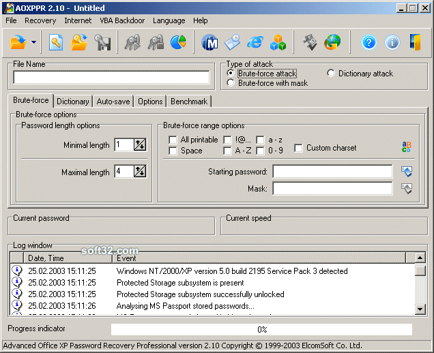The width and height of the screenshot is (434, 353).
Task: Click the log window scrollbar thumb
Action: pyautogui.click(x=420, y=271)
